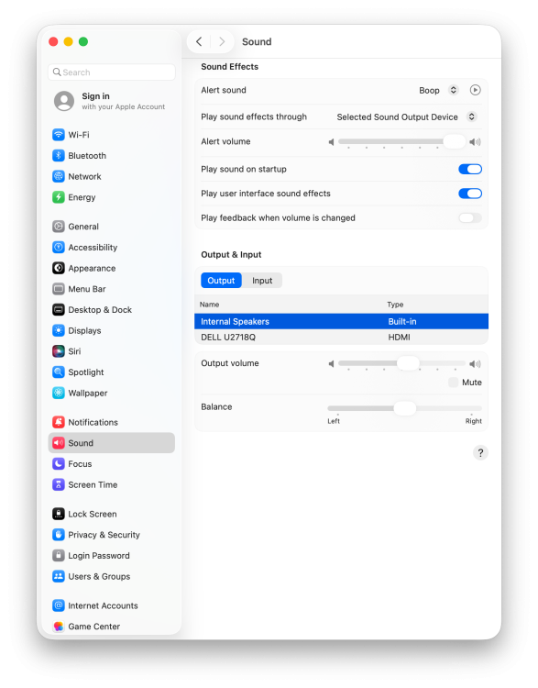Switch to the Input tab

pos(262,281)
